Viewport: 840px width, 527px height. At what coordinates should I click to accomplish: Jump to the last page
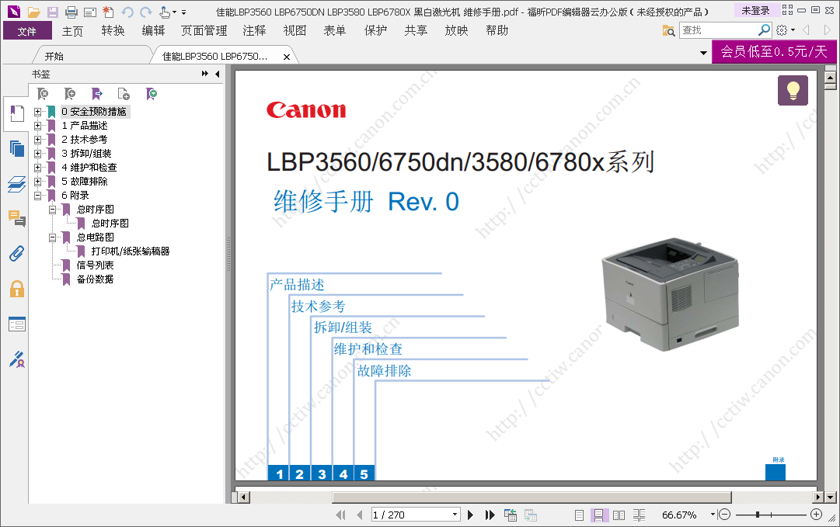click(490, 515)
